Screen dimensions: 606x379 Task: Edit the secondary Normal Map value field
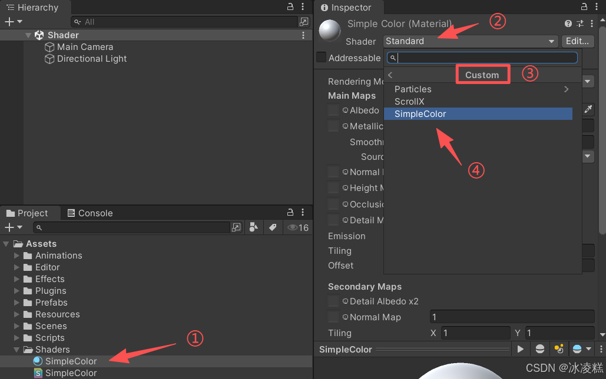point(512,317)
